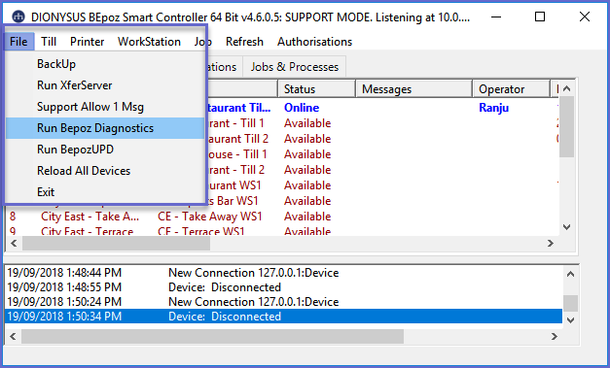Click log panel scroll left arrow

click(x=13, y=336)
